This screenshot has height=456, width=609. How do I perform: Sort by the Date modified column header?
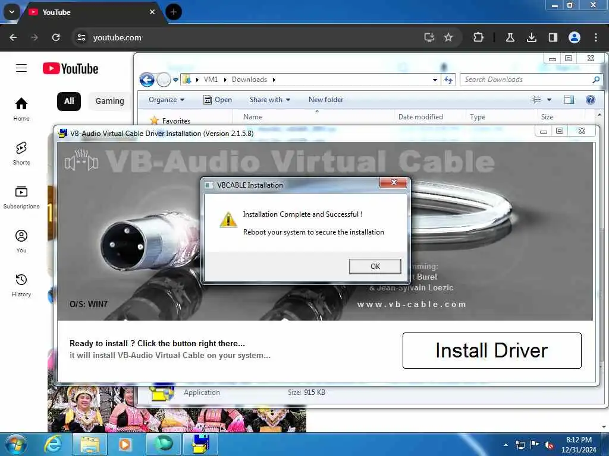429,117
